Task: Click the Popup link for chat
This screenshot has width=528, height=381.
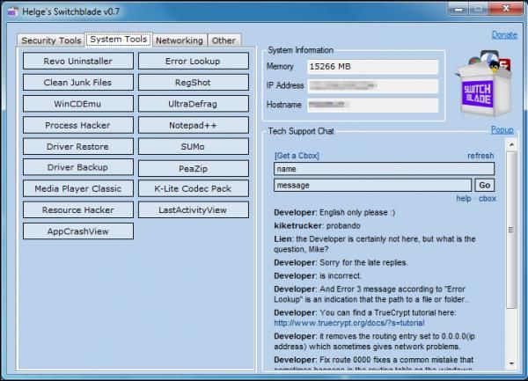Action: 502,130
